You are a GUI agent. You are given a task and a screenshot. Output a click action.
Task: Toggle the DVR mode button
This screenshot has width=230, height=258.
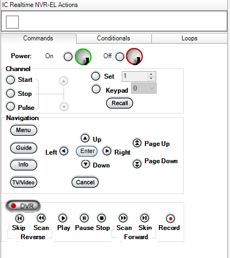(x=23, y=206)
